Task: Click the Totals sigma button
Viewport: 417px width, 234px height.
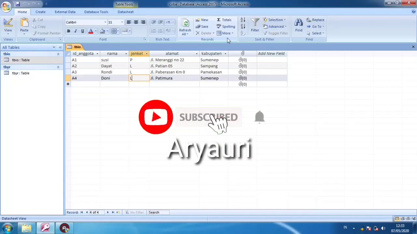Action: [x=224, y=20]
